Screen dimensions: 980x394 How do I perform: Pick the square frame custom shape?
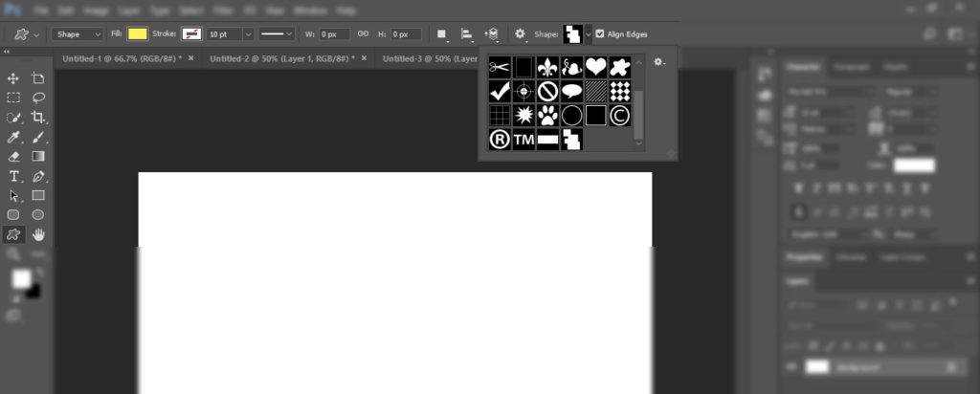point(595,115)
